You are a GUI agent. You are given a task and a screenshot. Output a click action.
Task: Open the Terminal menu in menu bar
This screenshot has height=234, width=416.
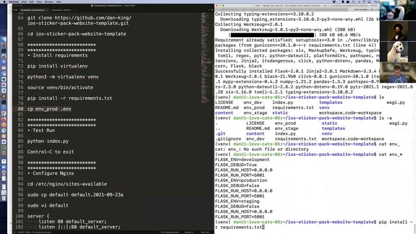pyautogui.click(x=14, y=1)
